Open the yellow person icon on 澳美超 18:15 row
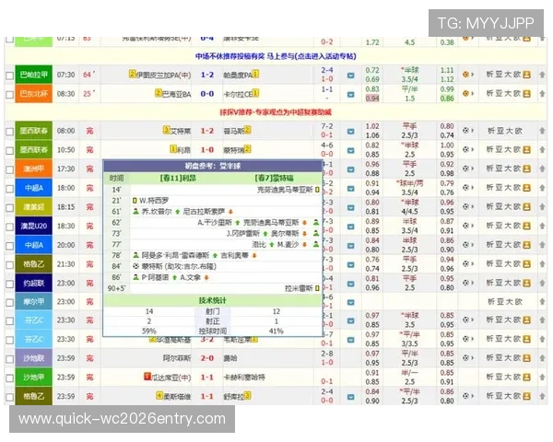Image resolution: width=553 pixels, height=442 pixels. coord(527,206)
